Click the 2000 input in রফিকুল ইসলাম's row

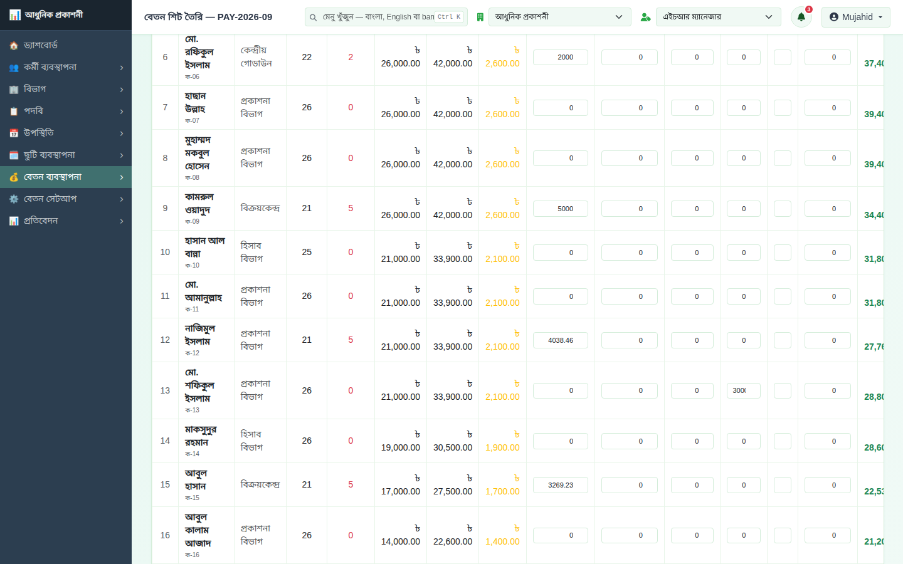[561, 57]
